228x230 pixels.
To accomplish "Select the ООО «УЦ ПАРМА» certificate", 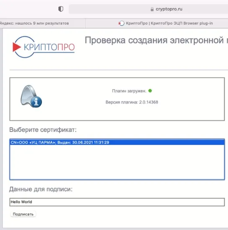I will 117,142.
